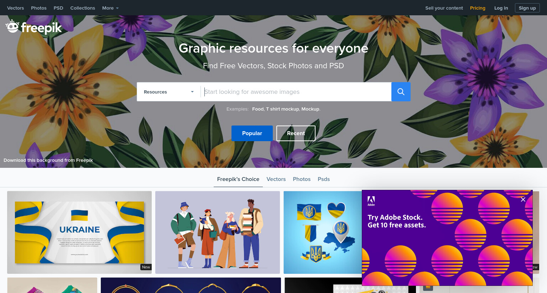Close the Adobe Stock ad popup
Viewport: 547px width, 293px height.
point(523,199)
